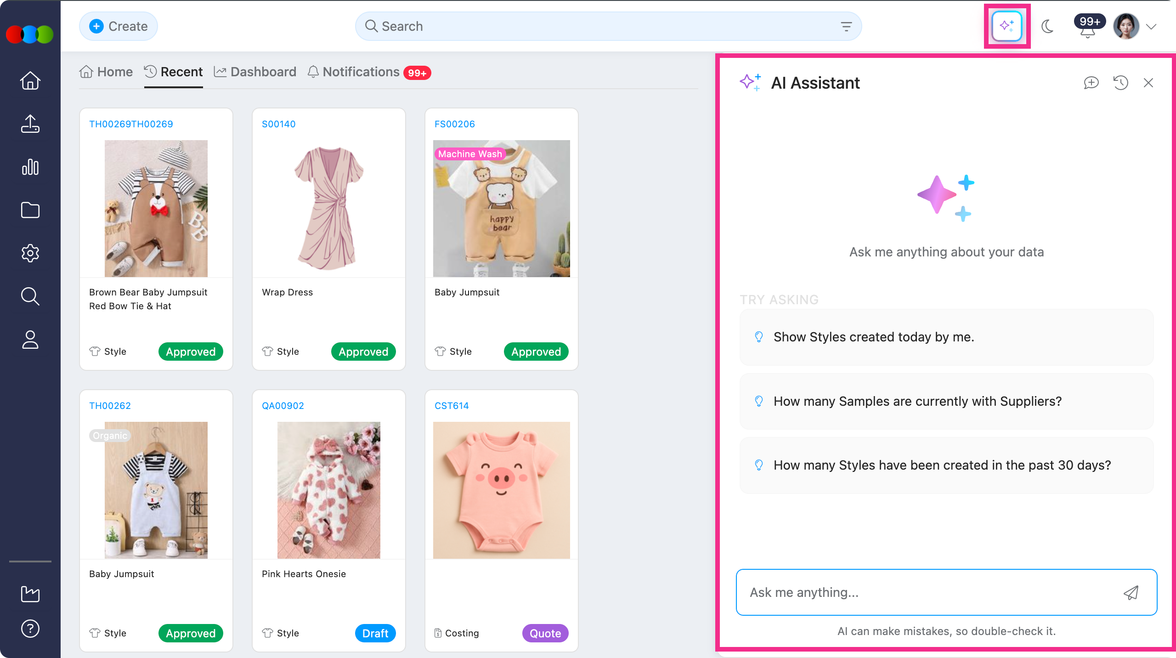
Task: Open the TH00269TH00269 style link
Action: click(131, 124)
